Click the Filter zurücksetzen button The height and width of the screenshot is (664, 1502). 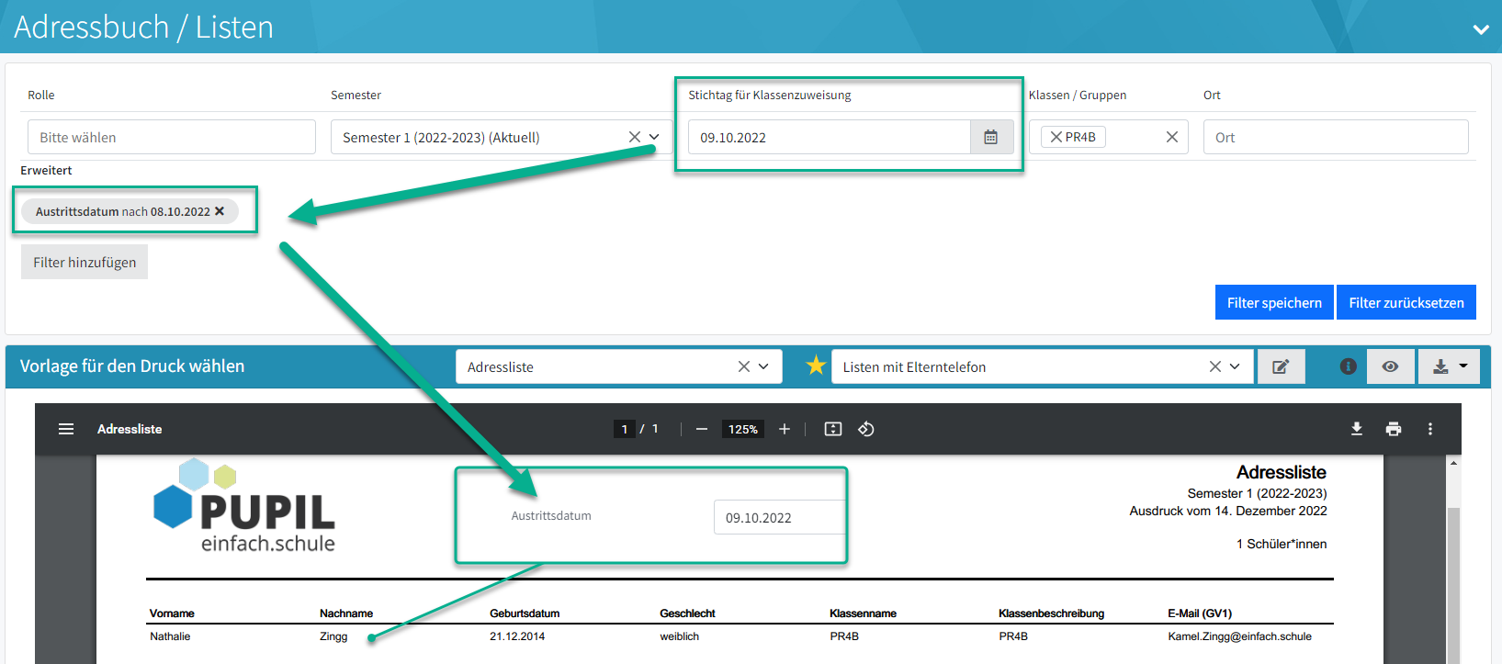[1406, 302]
